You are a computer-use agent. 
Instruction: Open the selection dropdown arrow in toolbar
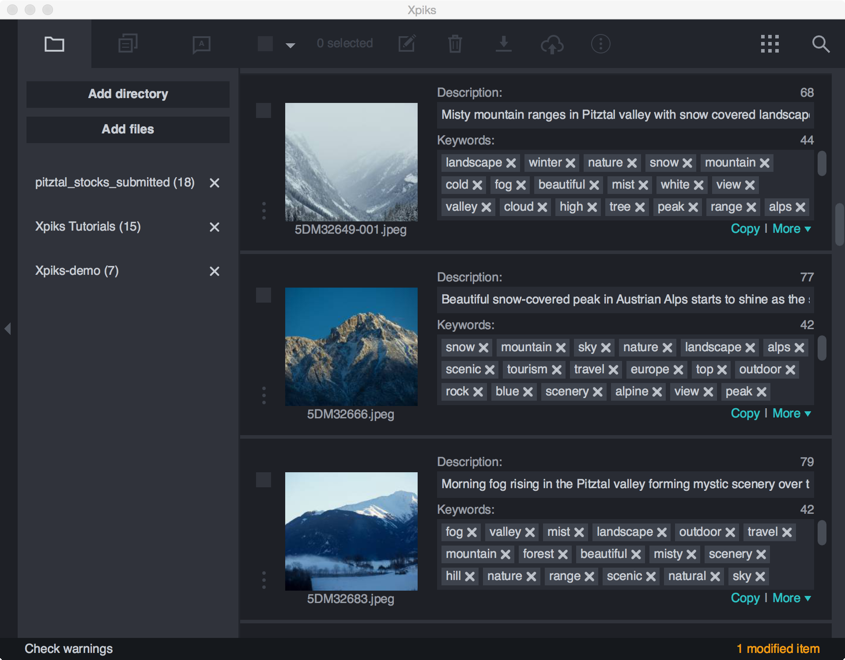(290, 45)
